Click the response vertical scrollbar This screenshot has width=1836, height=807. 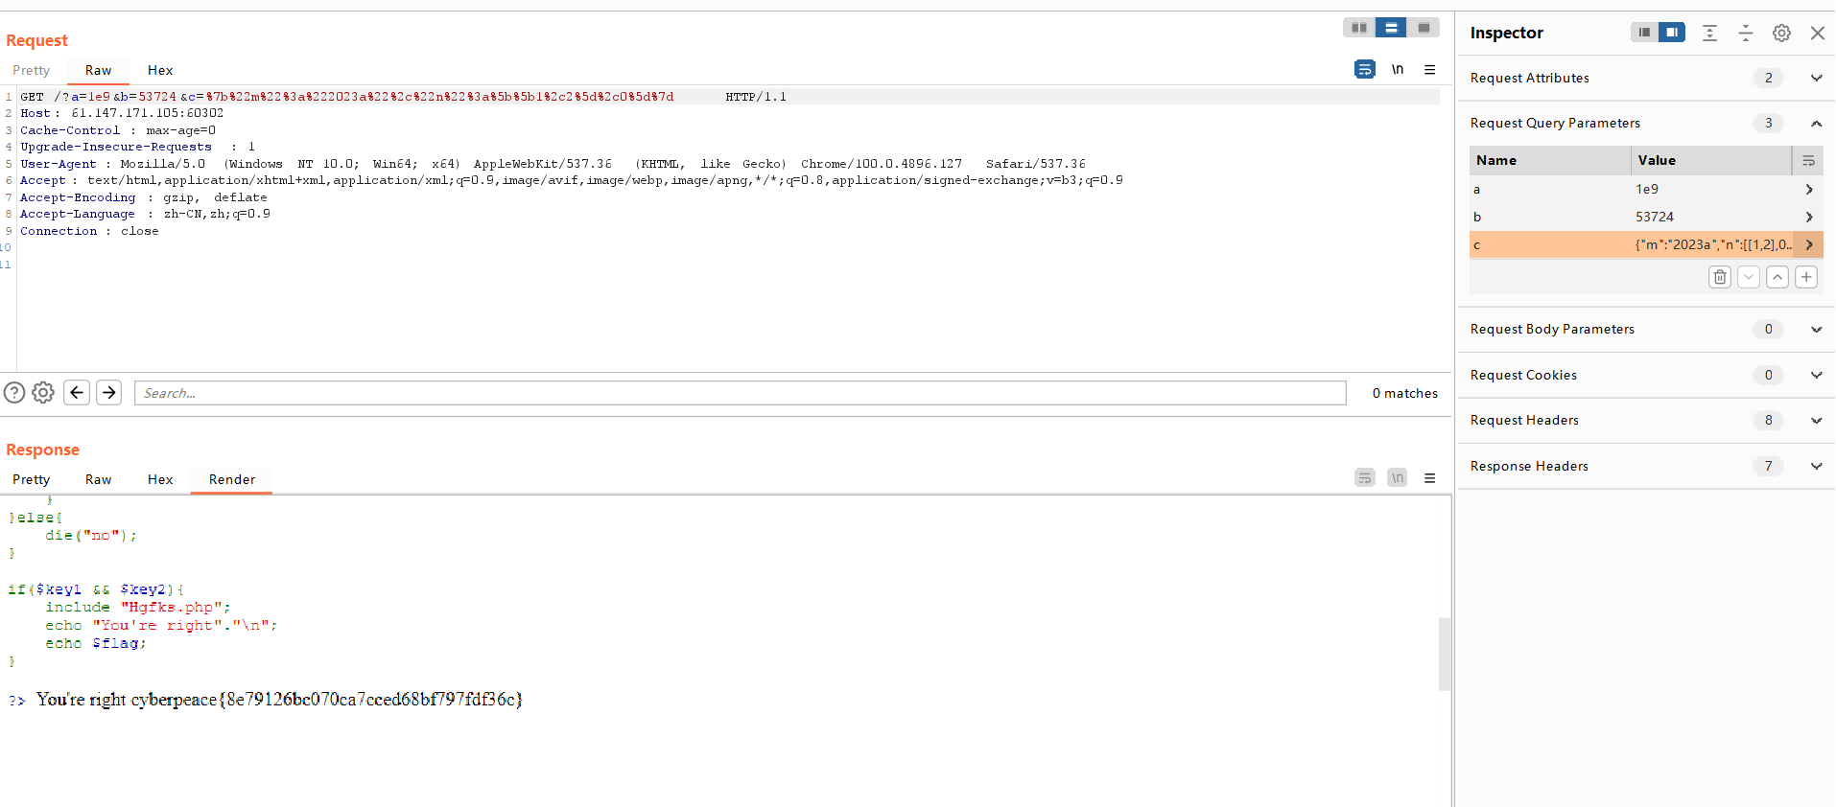[1445, 654]
